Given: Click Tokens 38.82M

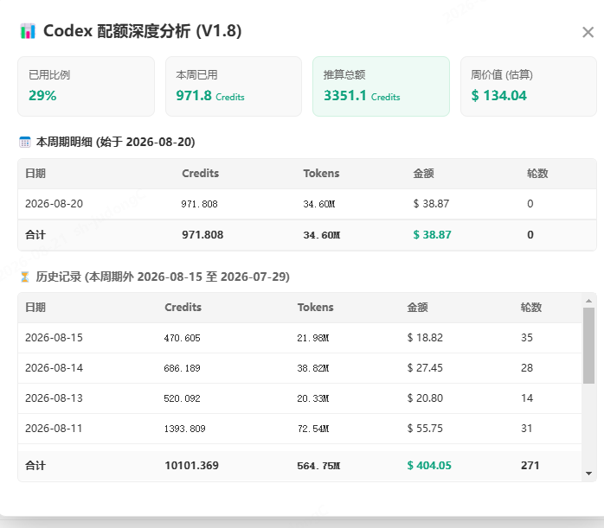Looking at the screenshot, I should [312, 368].
